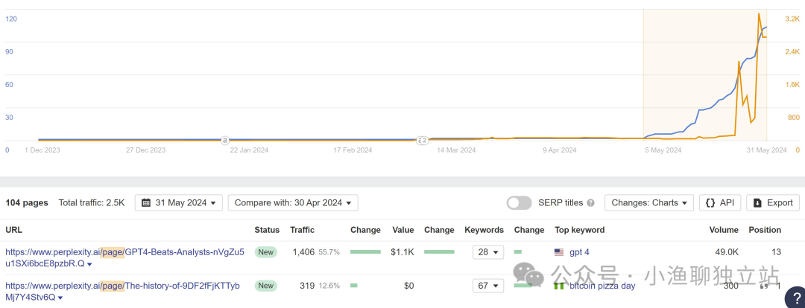Toggle the SERP titles switch
This screenshot has width=805, height=308.
[x=519, y=203]
